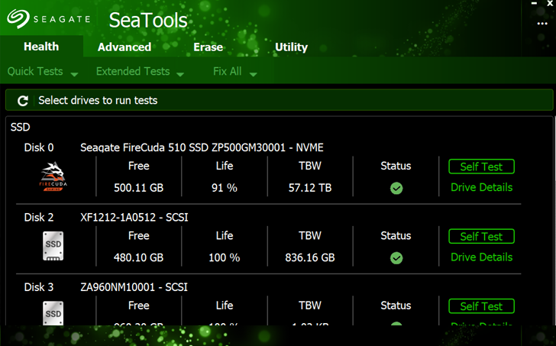Close the SeaTools window
Viewport: 556px width, 346px height.
point(550,3)
